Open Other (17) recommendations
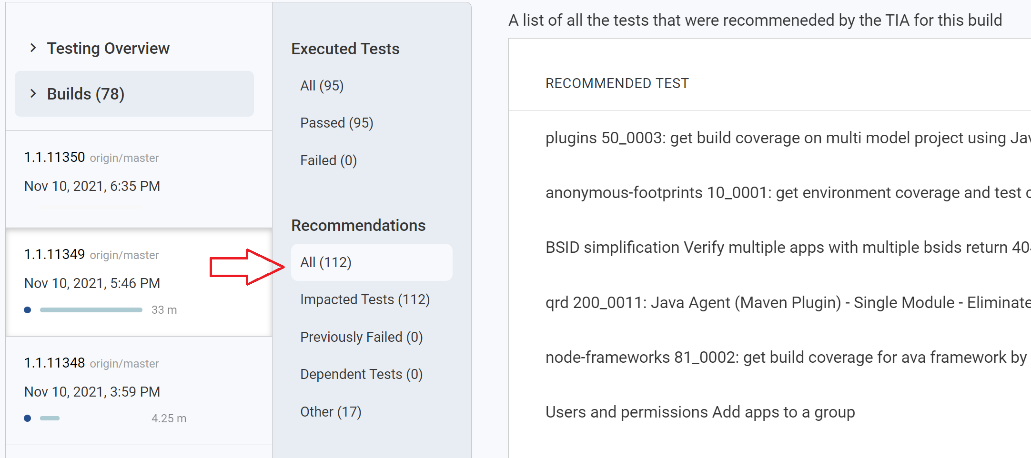1031x458 pixels. (x=331, y=412)
